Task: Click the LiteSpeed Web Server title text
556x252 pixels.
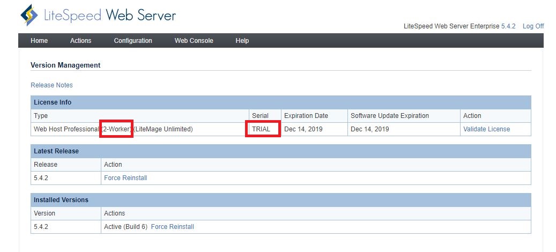Action: (109, 15)
